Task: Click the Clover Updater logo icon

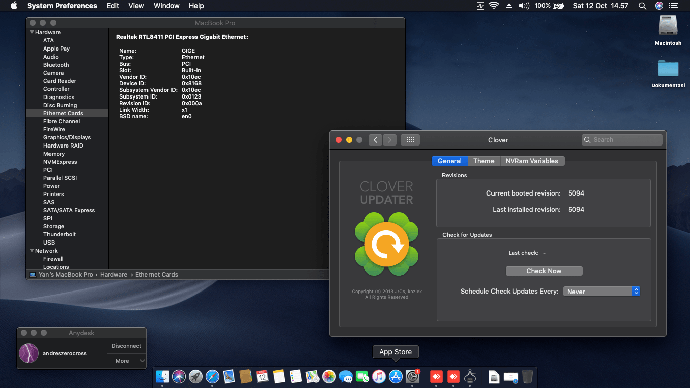Action: click(x=386, y=245)
